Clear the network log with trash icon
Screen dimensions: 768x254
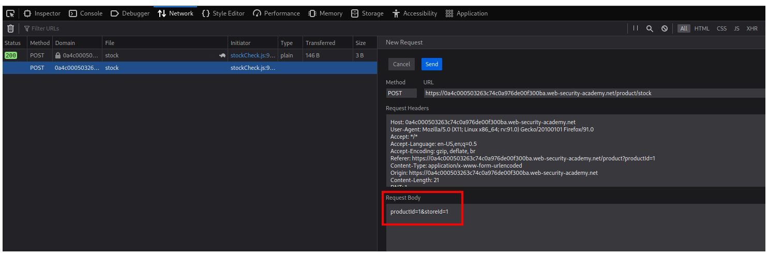click(x=10, y=28)
